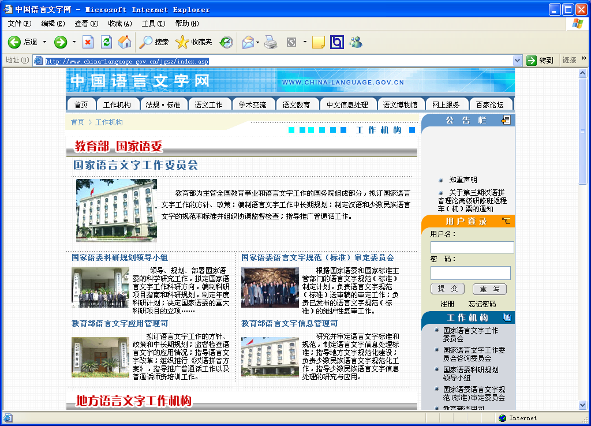Open the History clock icon
This screenshot has height=426, width=591.
pos(227,42)
